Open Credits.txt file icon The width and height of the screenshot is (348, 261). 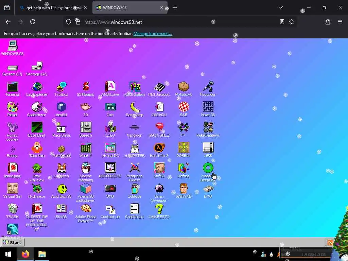pyautogui.click(x=135, y=211)
